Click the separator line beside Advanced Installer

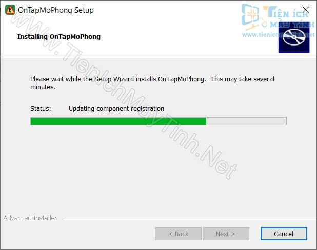tap(189, 219)
